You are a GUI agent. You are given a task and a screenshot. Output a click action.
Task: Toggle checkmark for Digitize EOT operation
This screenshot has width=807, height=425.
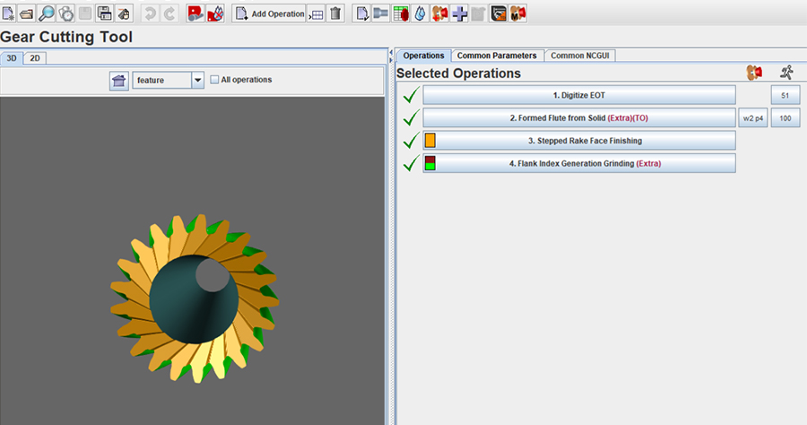tap(411, 95)
